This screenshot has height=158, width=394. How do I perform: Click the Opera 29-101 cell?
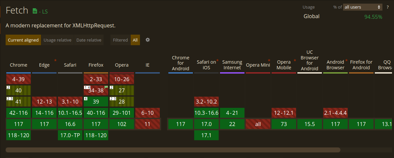pyautogui.click(x=122, y=113)
